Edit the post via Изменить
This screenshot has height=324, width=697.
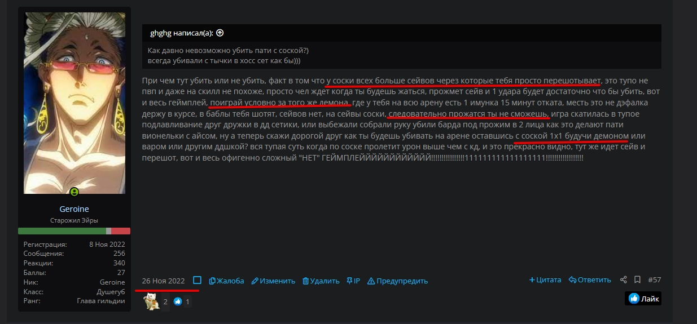[273, 281]
